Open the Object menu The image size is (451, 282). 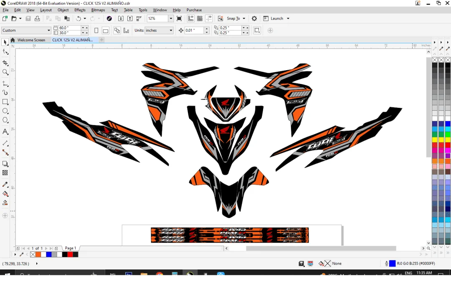pos(63,10)
